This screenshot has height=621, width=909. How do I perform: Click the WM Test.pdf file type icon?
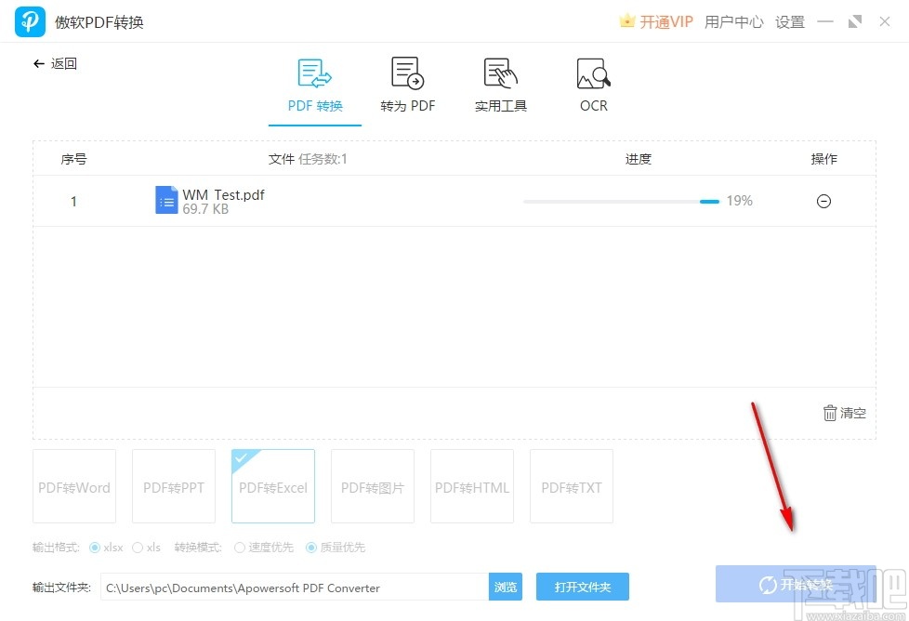pyautogui.click(x=166, y=200)
